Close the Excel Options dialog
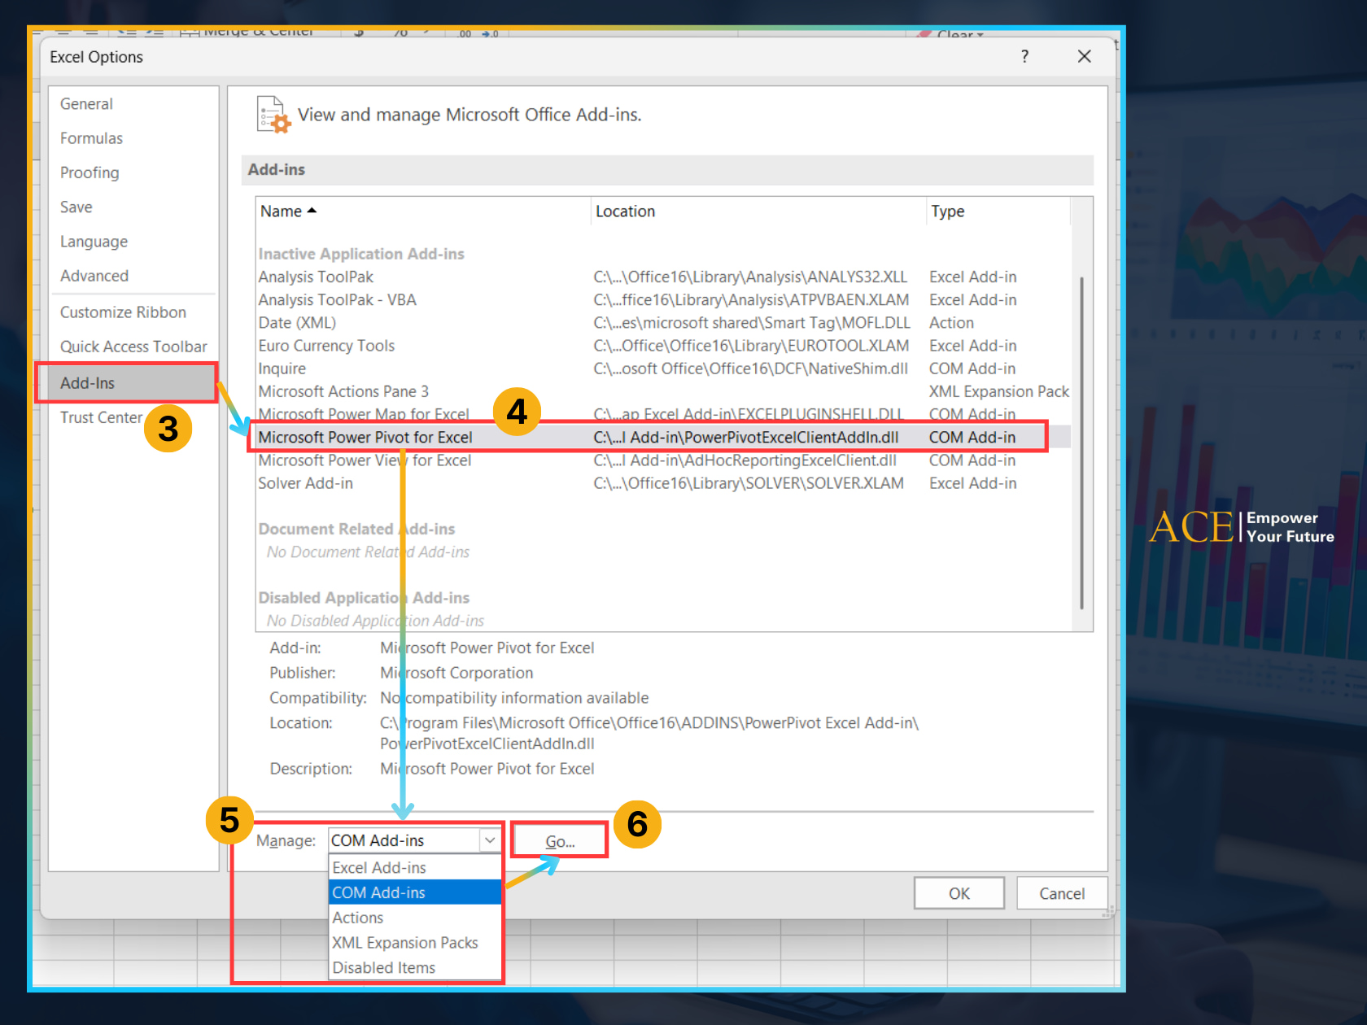The width and height of the screenshot is (1367, 1025). [x=1084, y=56]
